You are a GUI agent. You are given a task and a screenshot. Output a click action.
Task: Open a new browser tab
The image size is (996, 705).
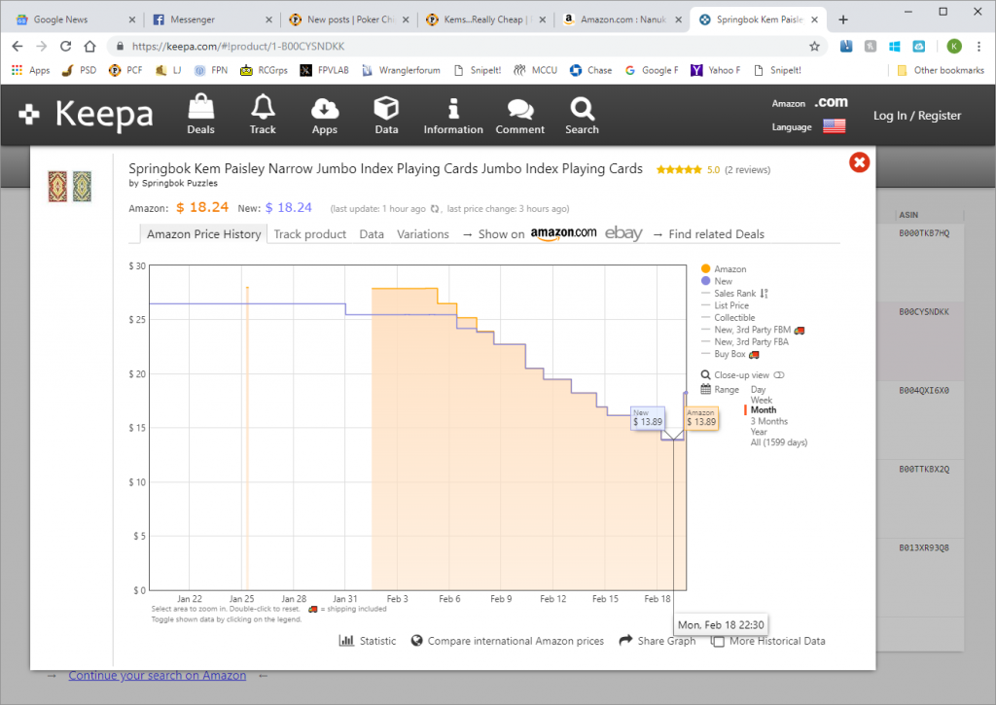[x=843, y=19]
